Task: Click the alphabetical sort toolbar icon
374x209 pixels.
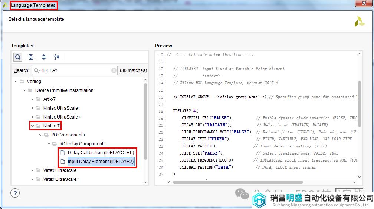Action: 56,57
